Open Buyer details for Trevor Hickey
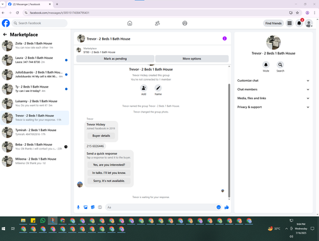The height and width of the screenshot is (241, 319). (101, 136)
